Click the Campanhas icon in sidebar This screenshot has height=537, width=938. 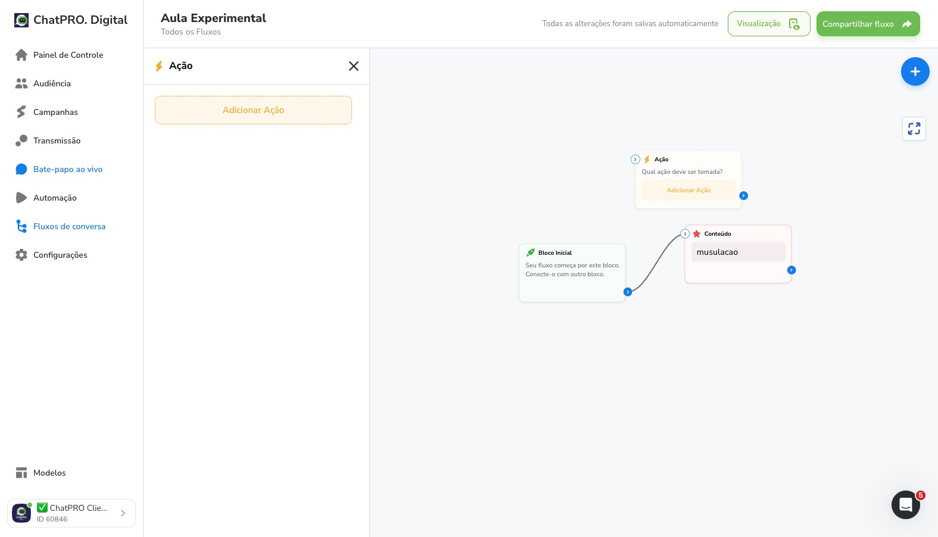coord(21,112)
